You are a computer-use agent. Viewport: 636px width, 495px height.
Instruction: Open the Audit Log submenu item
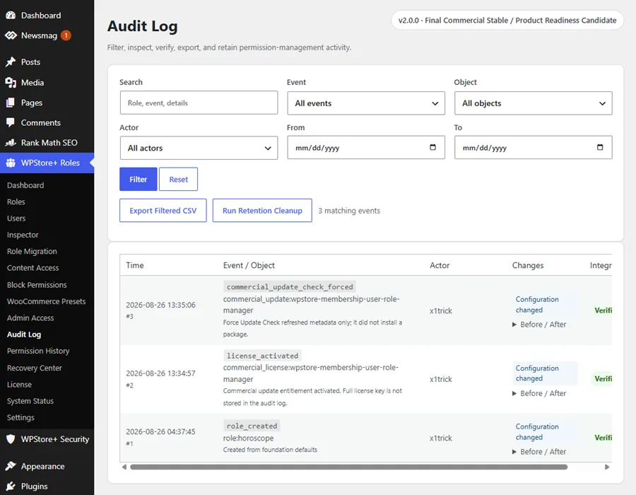point(24,334)
